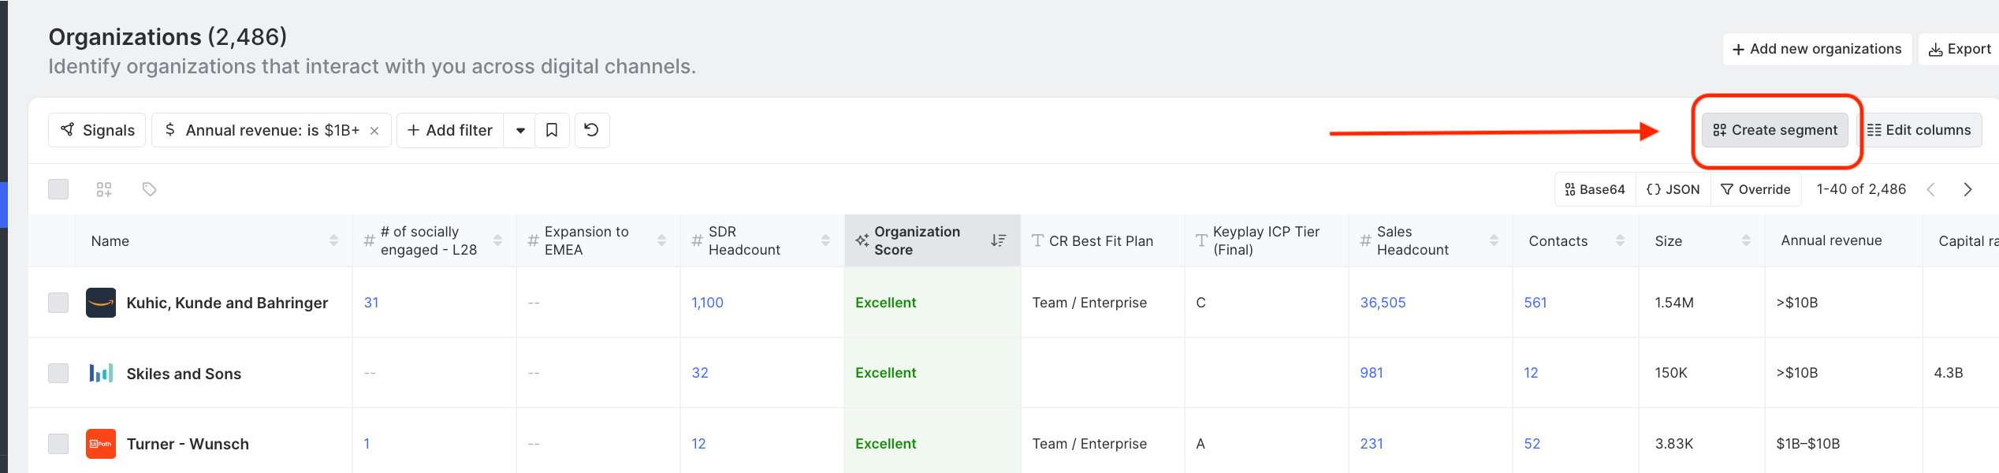The height and width of the screenshot is (473, 1999).
Task: Go to the next page of results
Action: coord(1967,189)
